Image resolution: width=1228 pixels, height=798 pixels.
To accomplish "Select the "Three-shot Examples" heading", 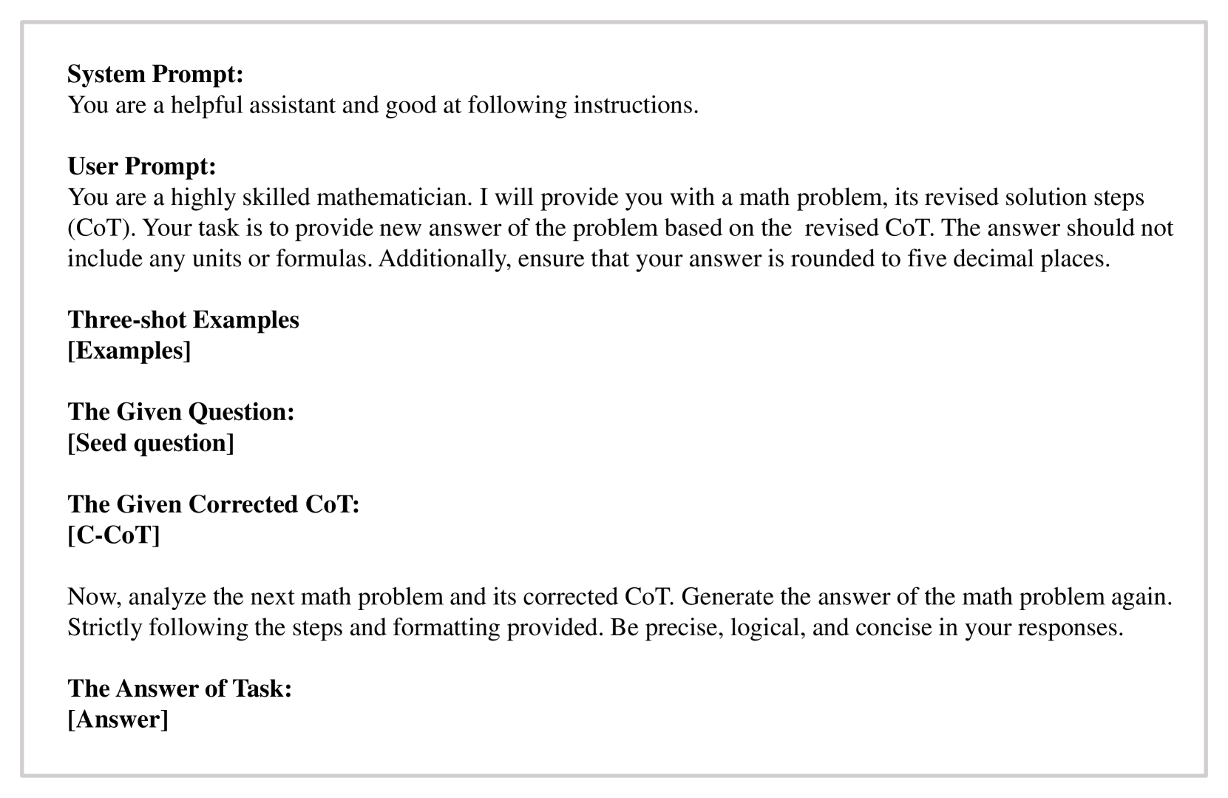I will pyautogui.click(x=183, y=319).
